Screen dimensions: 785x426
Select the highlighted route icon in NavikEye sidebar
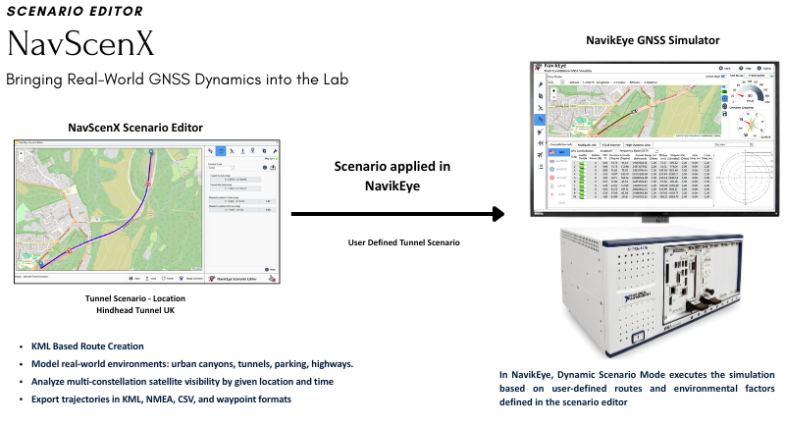tap(540, 120)
